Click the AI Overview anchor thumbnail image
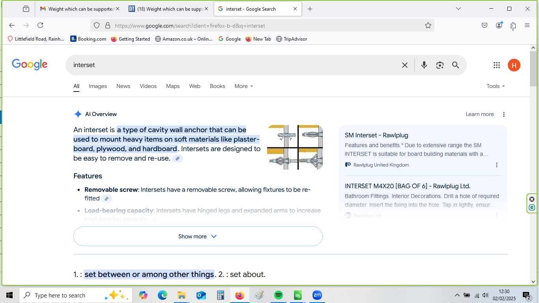 [x=295, y=147]
